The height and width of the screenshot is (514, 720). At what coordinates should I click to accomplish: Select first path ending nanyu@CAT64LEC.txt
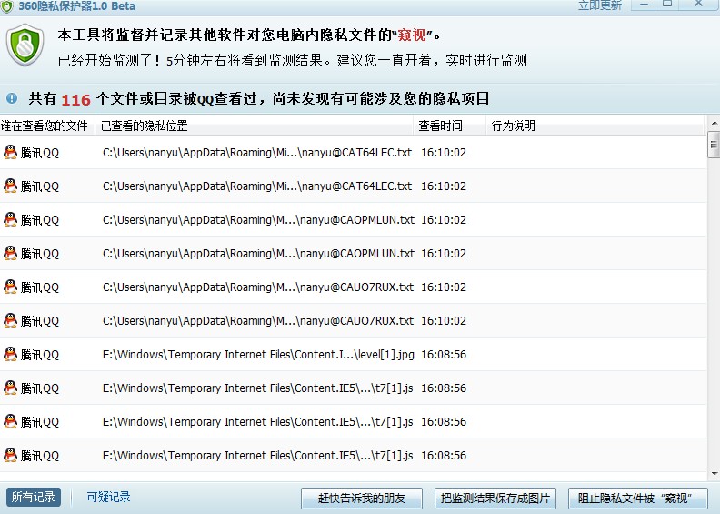[257, 153]
